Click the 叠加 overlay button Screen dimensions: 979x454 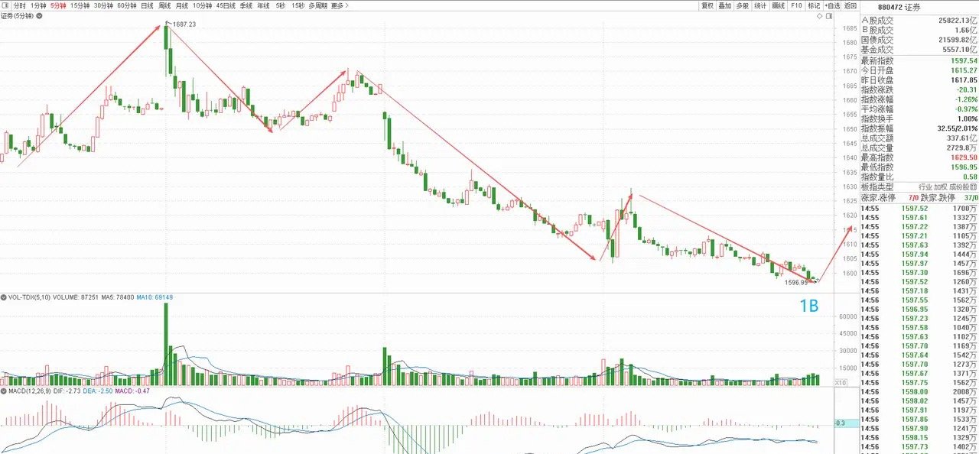pos(724,5)
